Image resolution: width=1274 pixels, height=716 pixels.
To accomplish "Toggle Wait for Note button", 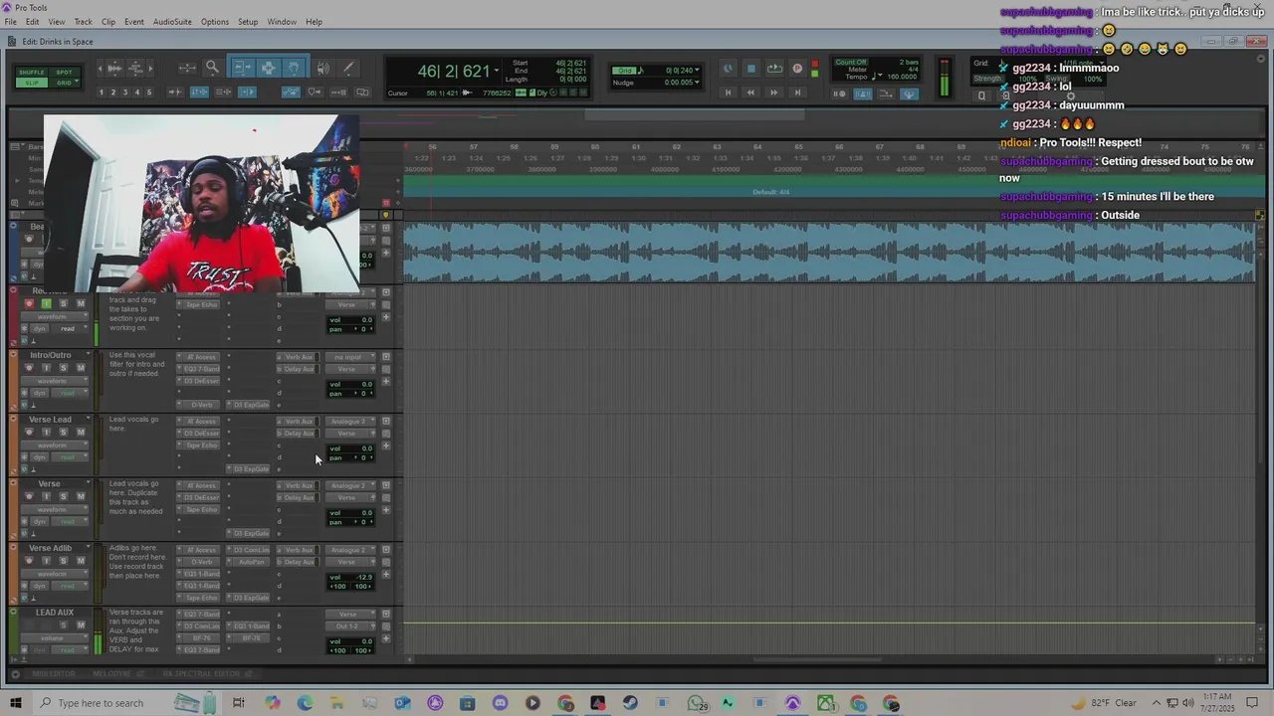I will click(x=839, y=94).
